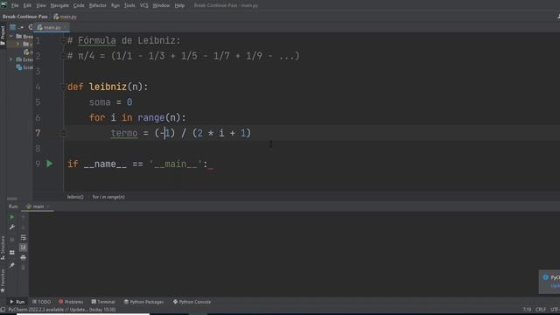Open the Project tool window side tab
The height and width of the screenshot is (315, 560).
click(x=3, y=35)
